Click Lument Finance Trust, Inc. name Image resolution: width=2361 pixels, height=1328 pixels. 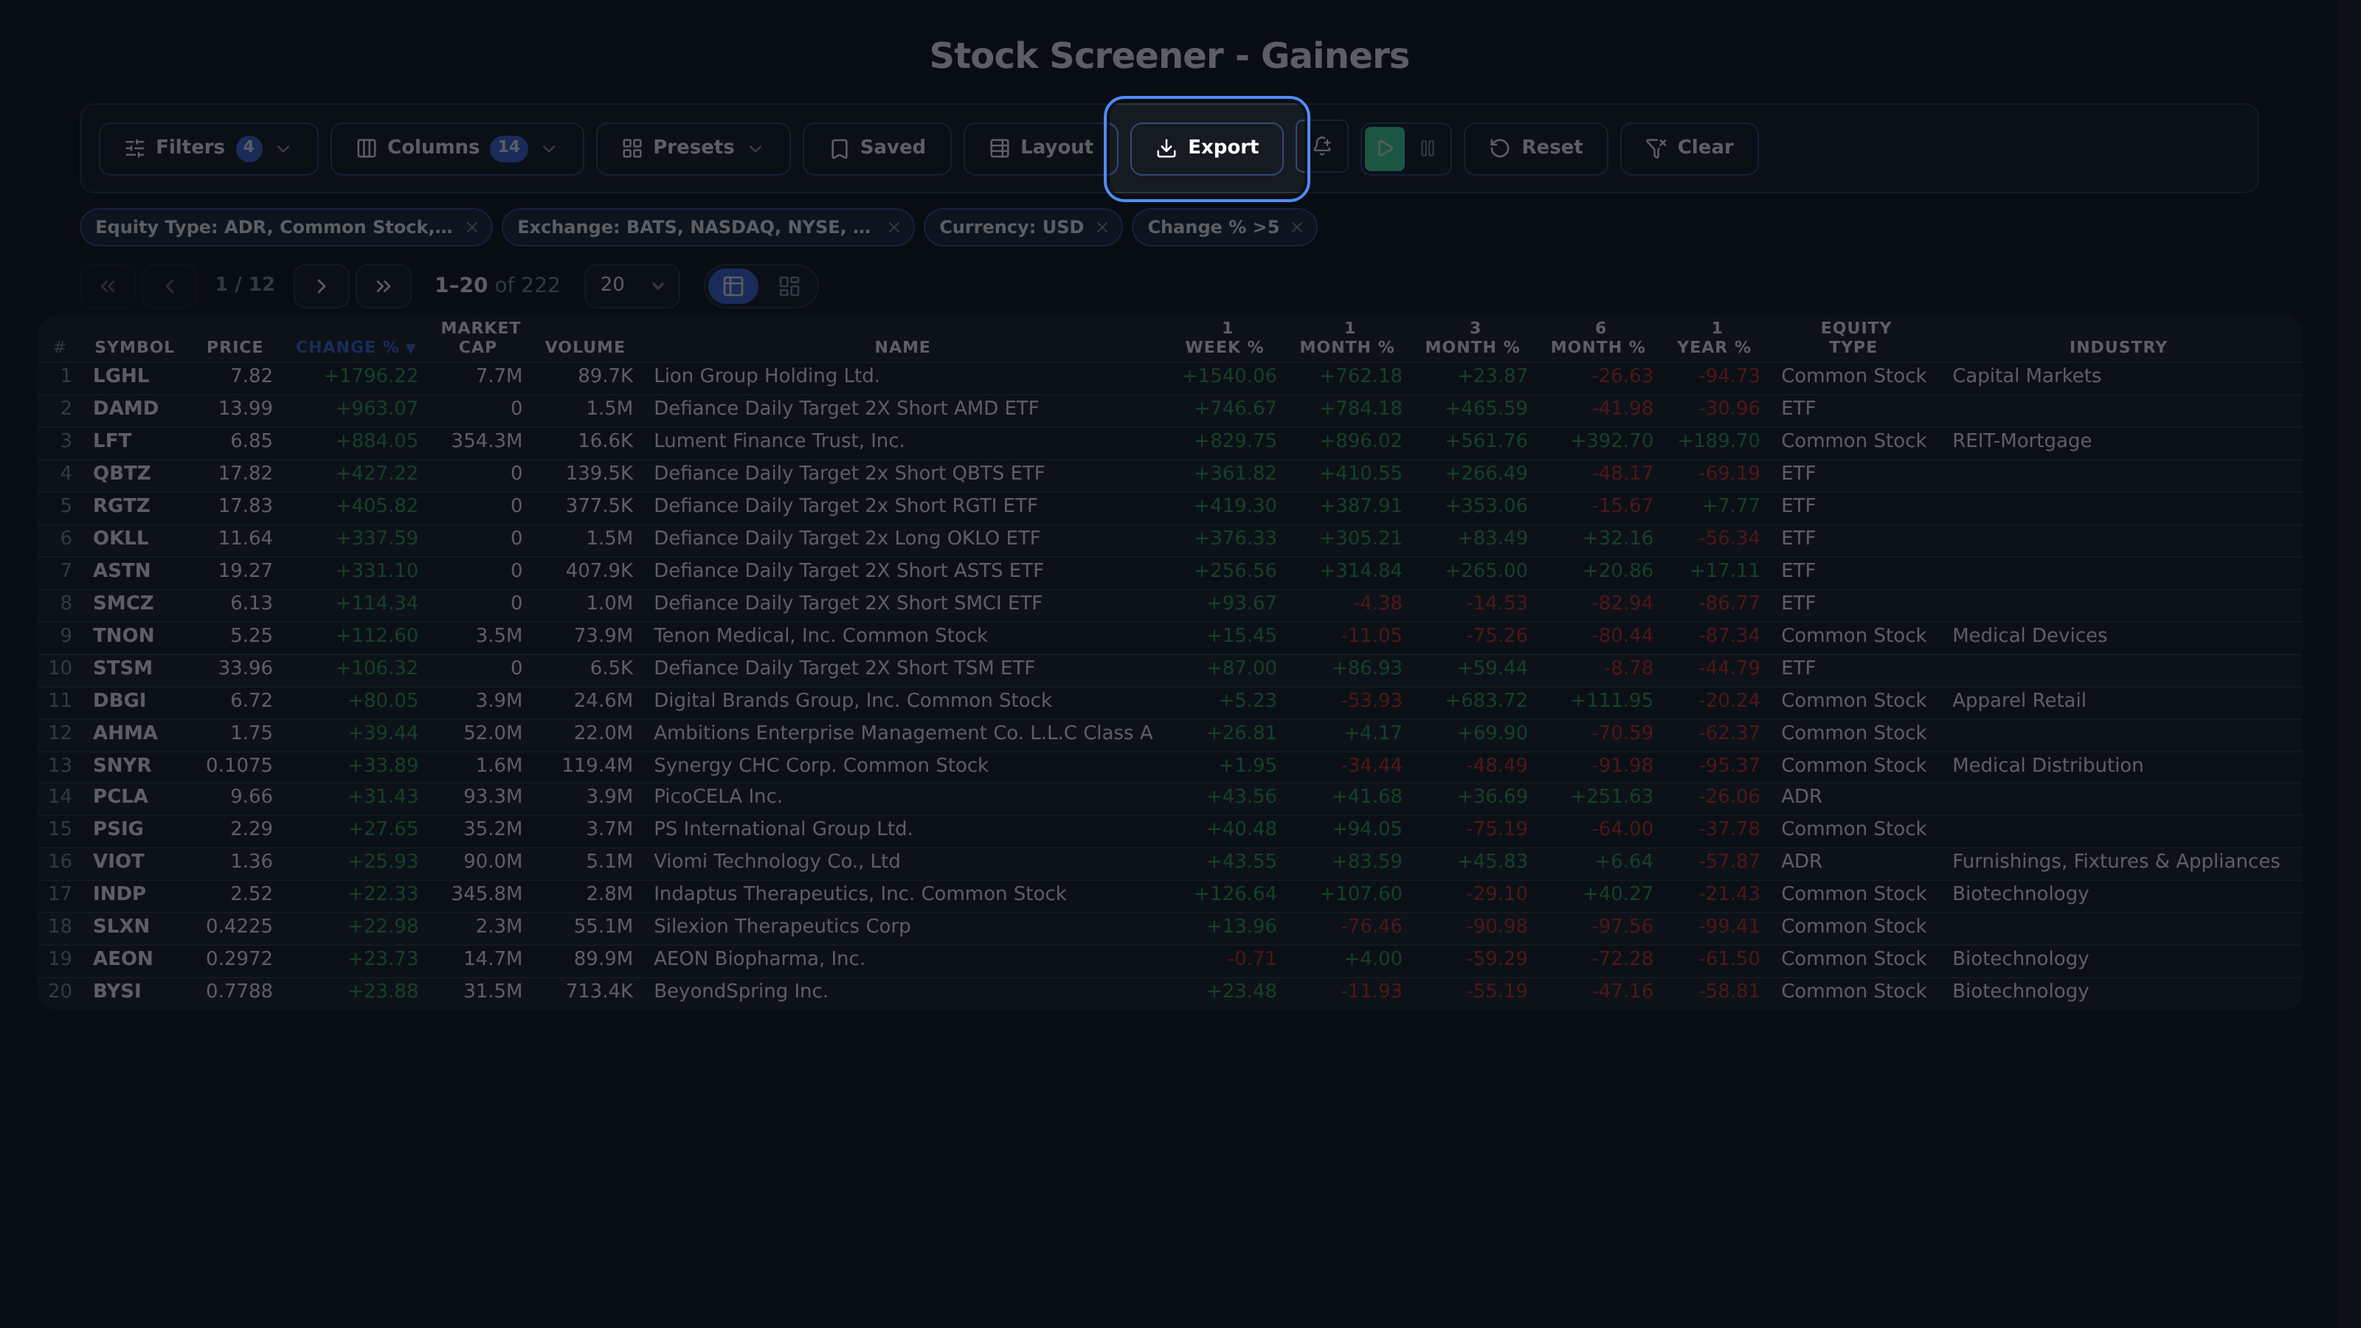point(779,441)
